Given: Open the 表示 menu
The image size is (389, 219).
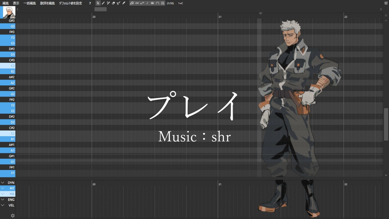Looking at the screenshot, I should pos(16,3).
